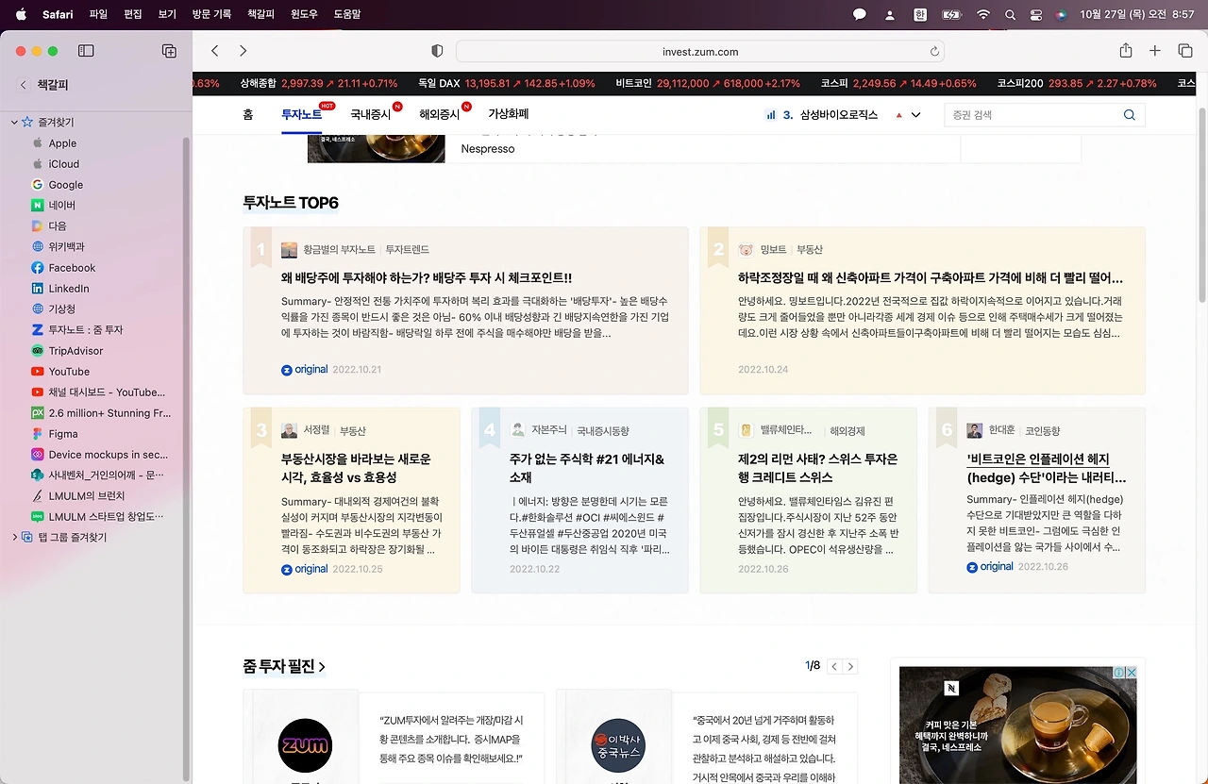Open the 줌 투자 필진 section chevron link

click(322, 667)
